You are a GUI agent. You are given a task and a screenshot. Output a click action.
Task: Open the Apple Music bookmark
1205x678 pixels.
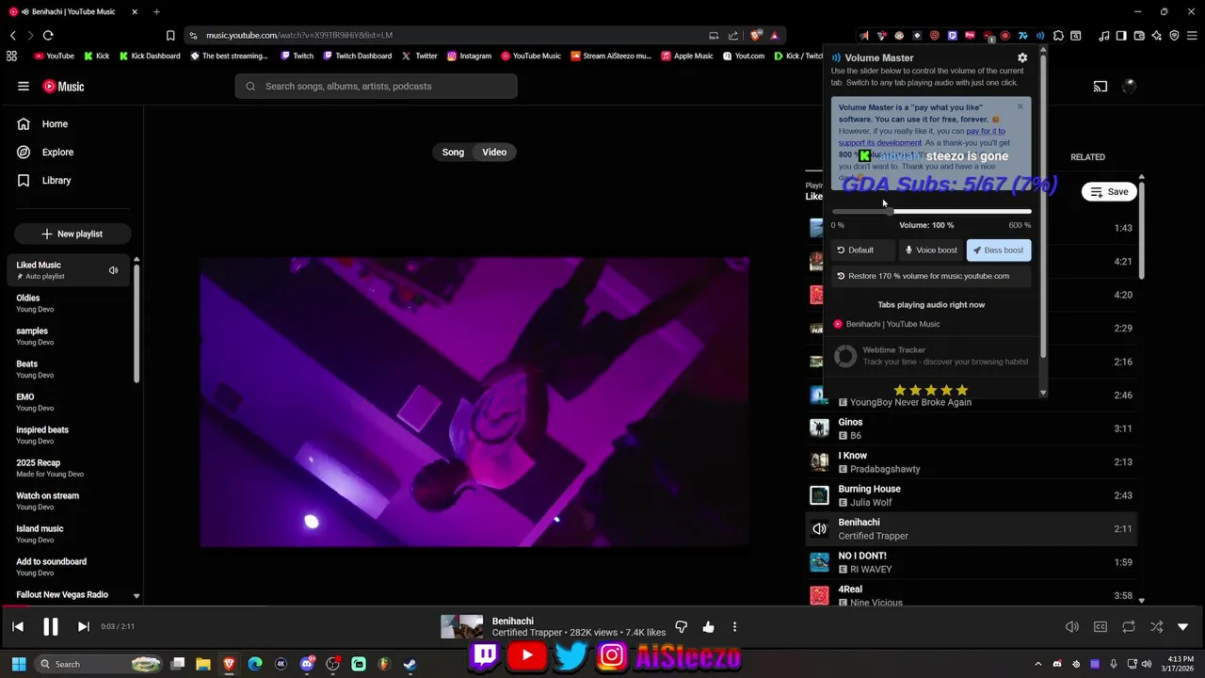[x=687, y=56]
